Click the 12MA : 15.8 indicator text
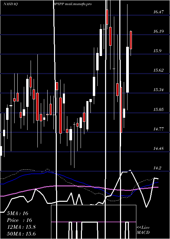Viewport: 170px width, 239px height. [21, 227]
